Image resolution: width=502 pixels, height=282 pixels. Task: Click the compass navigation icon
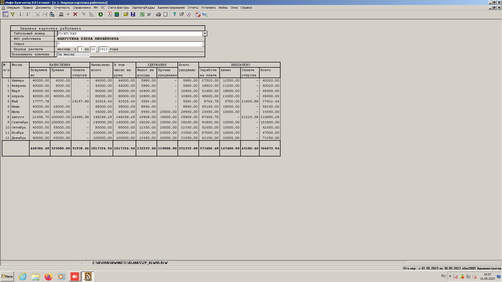pos(189,14)
